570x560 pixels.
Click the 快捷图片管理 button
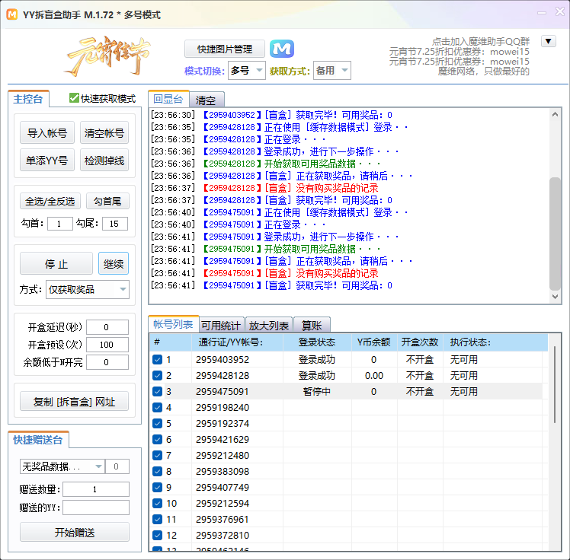coord(225,49)
